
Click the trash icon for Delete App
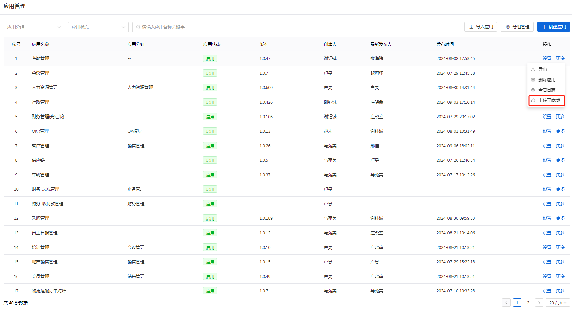533,80
